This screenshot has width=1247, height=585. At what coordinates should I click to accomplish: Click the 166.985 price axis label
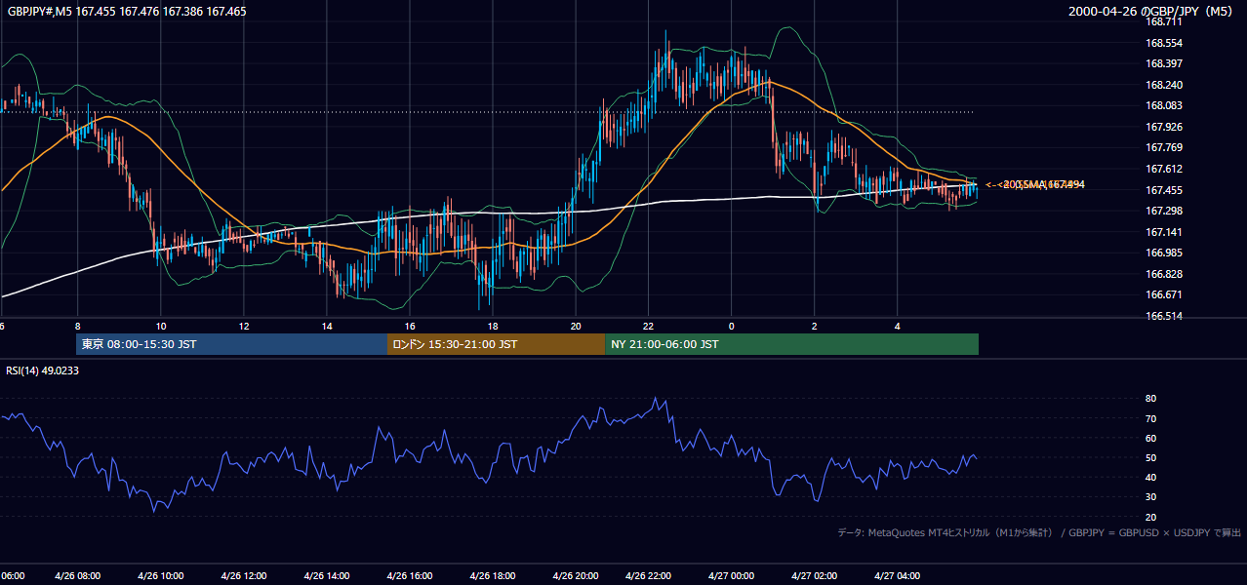(x=1163, y=253)
